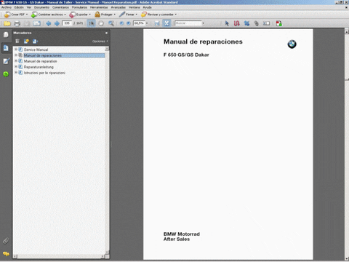Select the marquee zoom magnifier tool
The image size is (349, 262).
click(x=111, y=23)
